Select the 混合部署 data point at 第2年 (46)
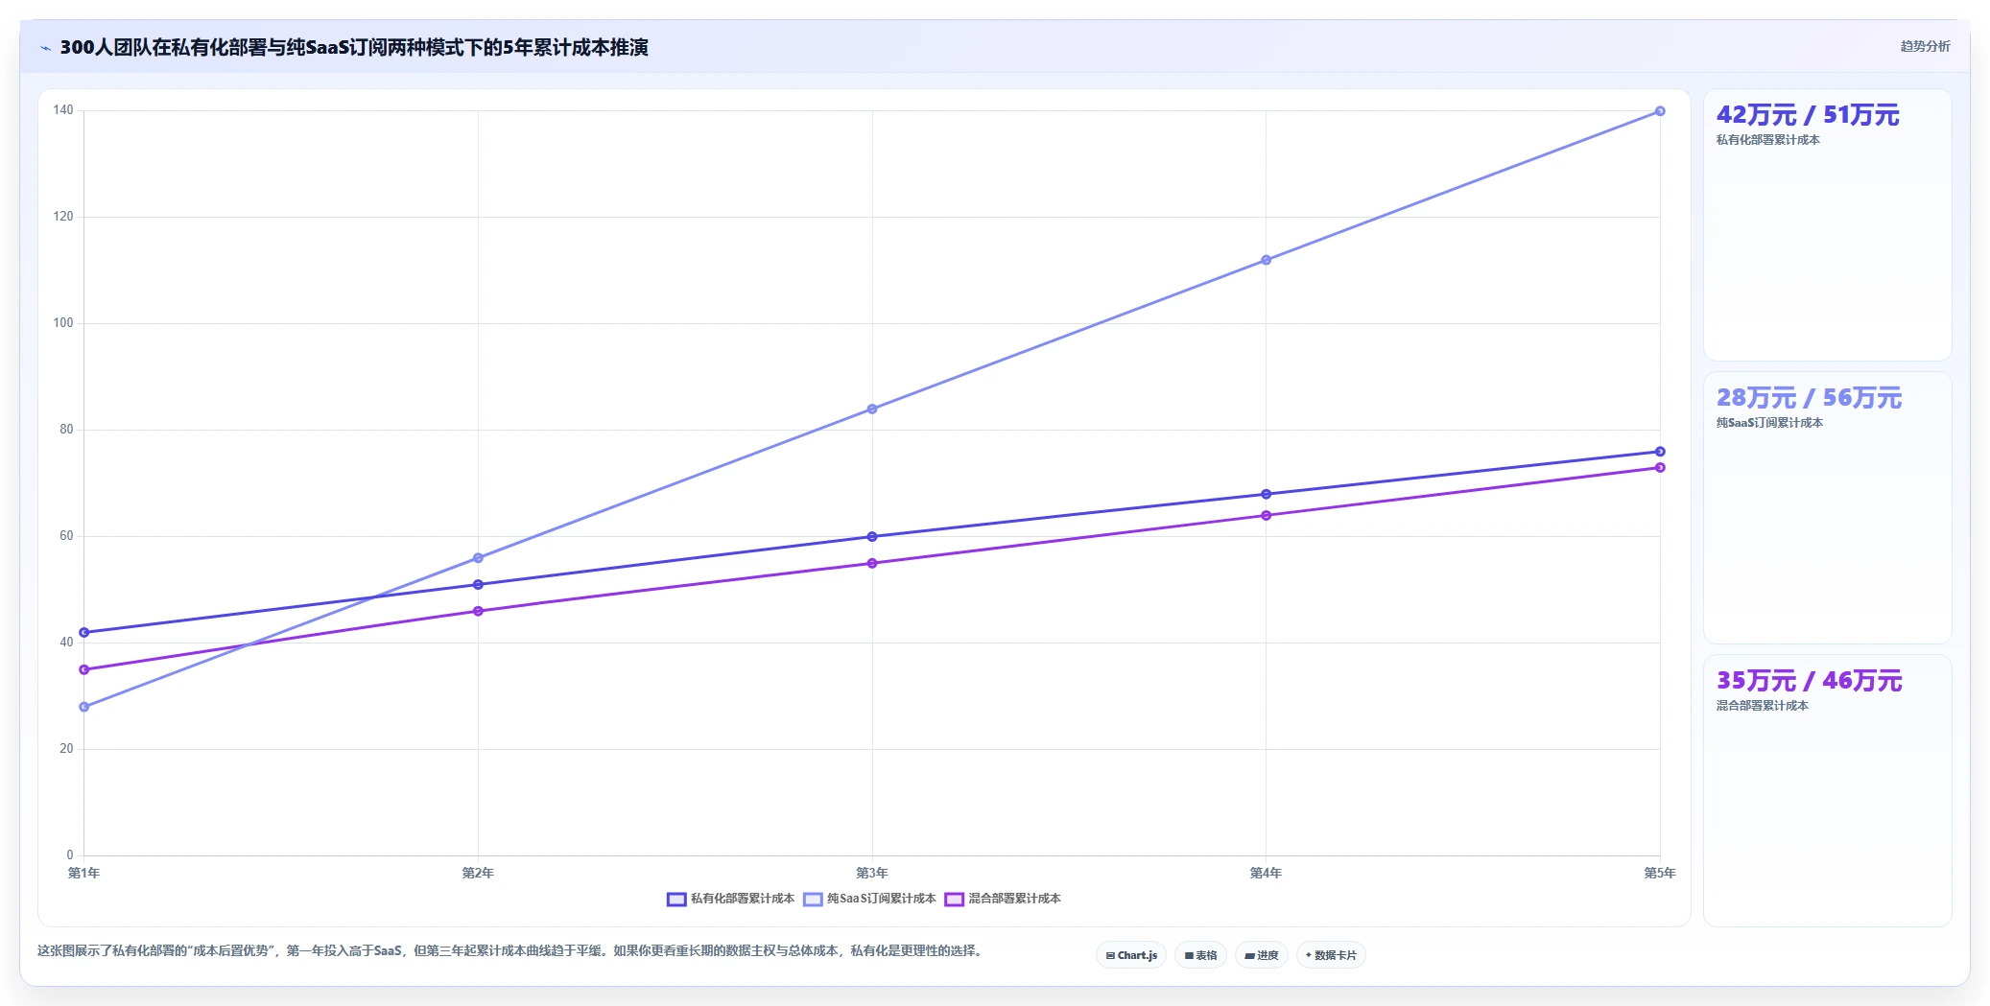 coord(478,611)
